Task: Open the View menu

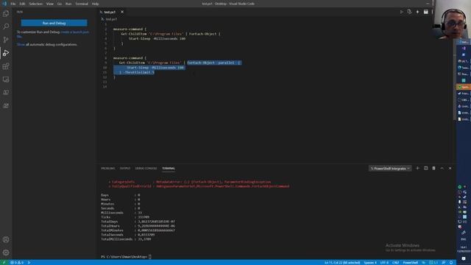Action: click(x=50, y=4)
